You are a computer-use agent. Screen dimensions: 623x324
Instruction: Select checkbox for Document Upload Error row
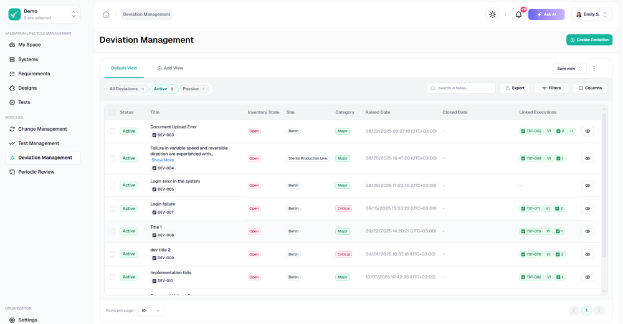tap(112, 131)
